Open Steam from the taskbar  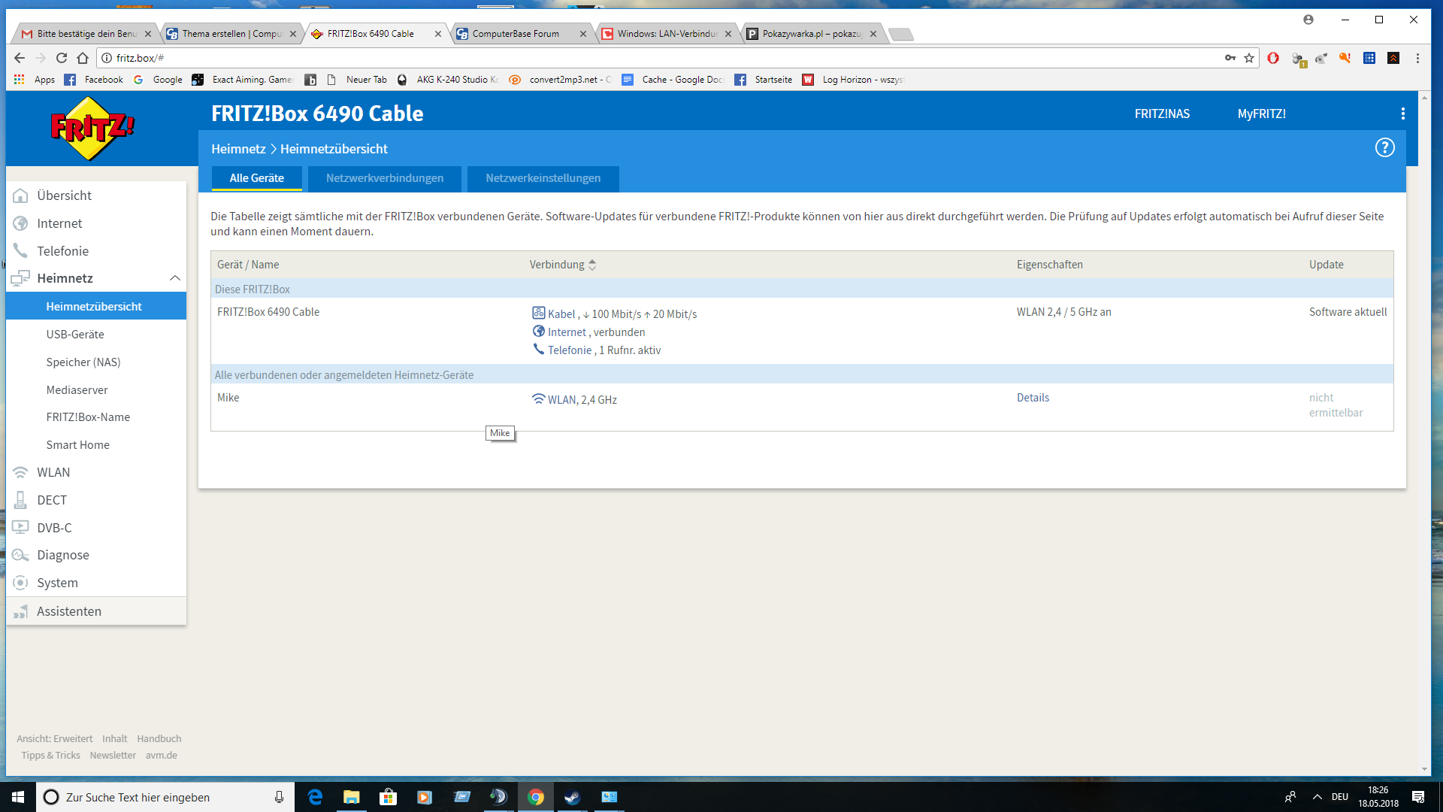coord(572,797)
